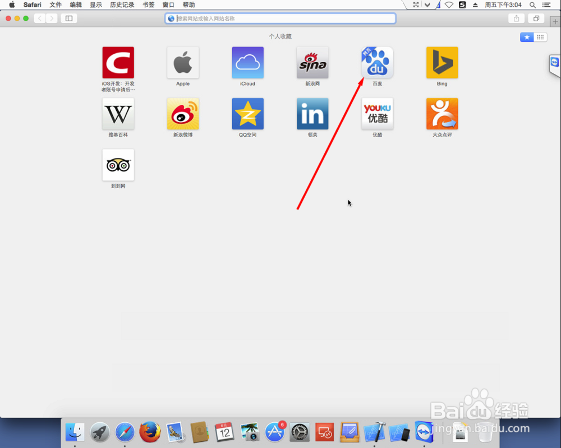561x448 pixels.
Task: Open the Safari menu in menu bar
Action: click(x=32, y=4)
